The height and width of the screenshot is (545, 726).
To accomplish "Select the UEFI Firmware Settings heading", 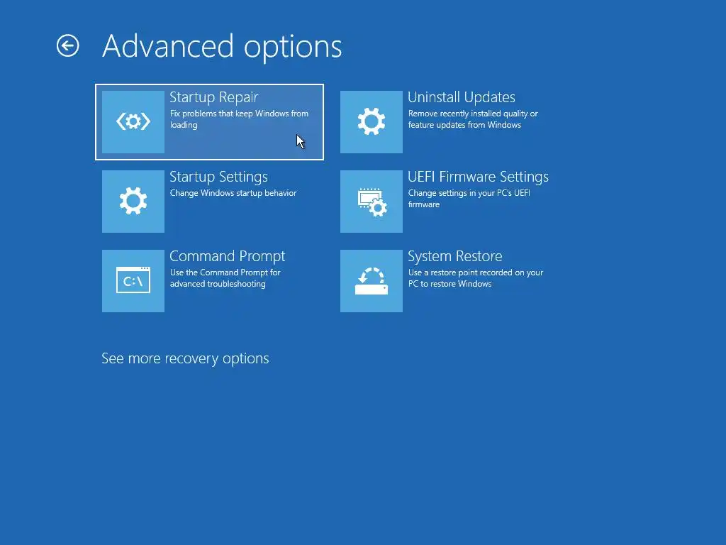I will 479,177.
